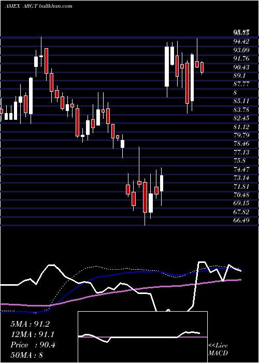Select the 82.45 price axis label
Image resolution: width=259 pixels, height=363 pixels.
241,118
